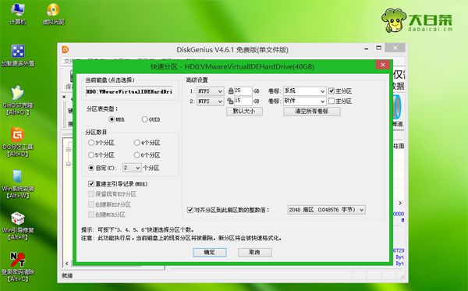Select custom partition count radio
Viewport: 468px width, 291px height.
pos(91,168)
